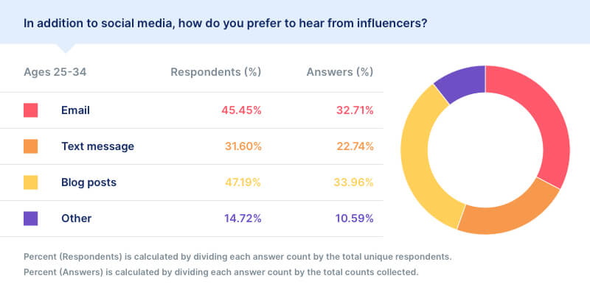Click the 45.45% Email respondents value
The width and height of the screenshot is (590, 295).
tap(242, 110)
